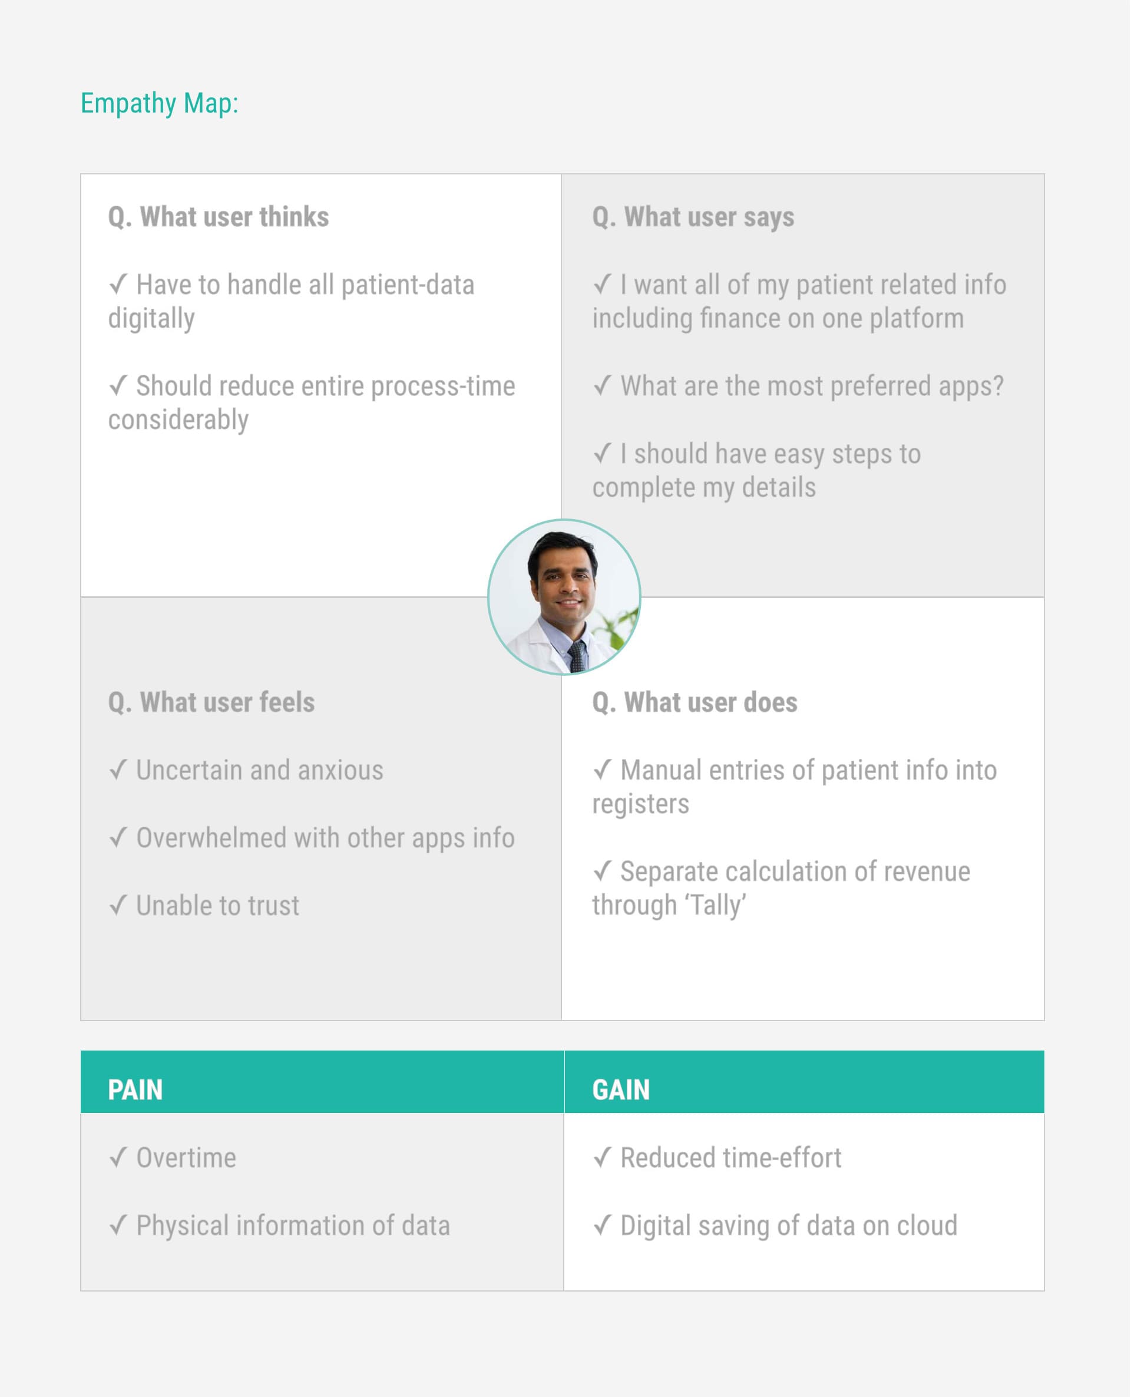The height and width of the screenshot is (1397, 1131).
Task: Click the 'Q. What user feels' heading
Action: point(211,702)
